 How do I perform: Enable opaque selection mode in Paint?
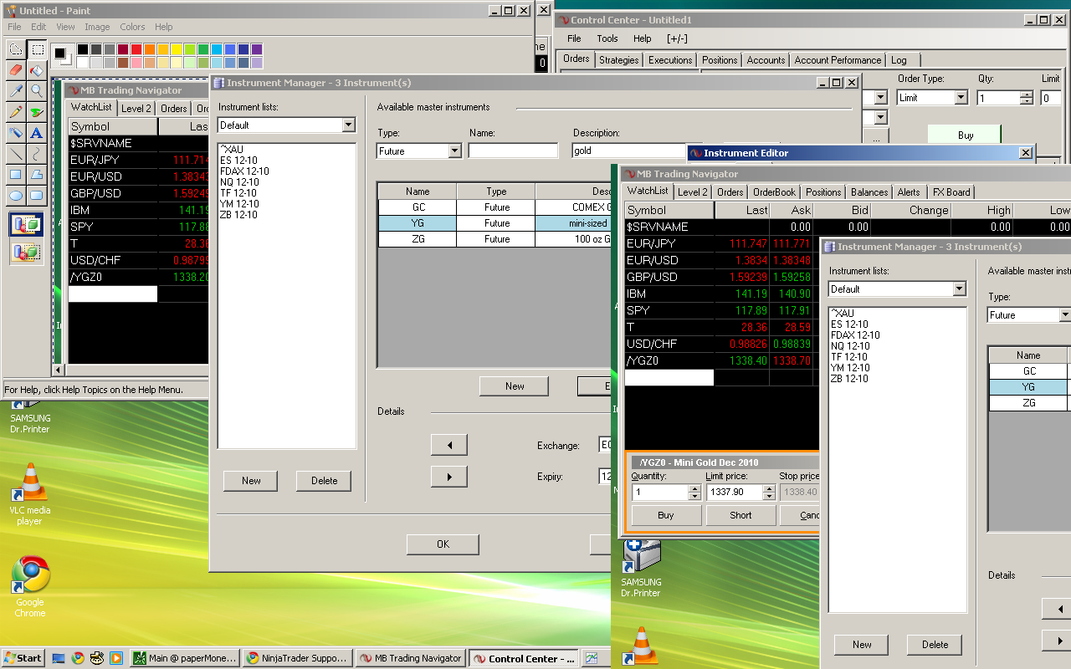(x=26, y=225)
